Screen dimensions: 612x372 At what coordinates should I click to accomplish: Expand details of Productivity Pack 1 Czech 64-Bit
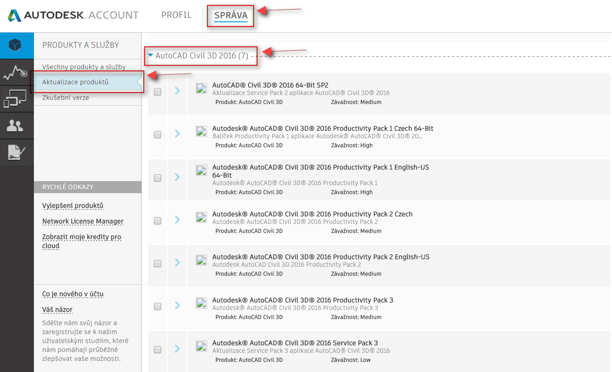pyautogui.click(x=178, y=133)
